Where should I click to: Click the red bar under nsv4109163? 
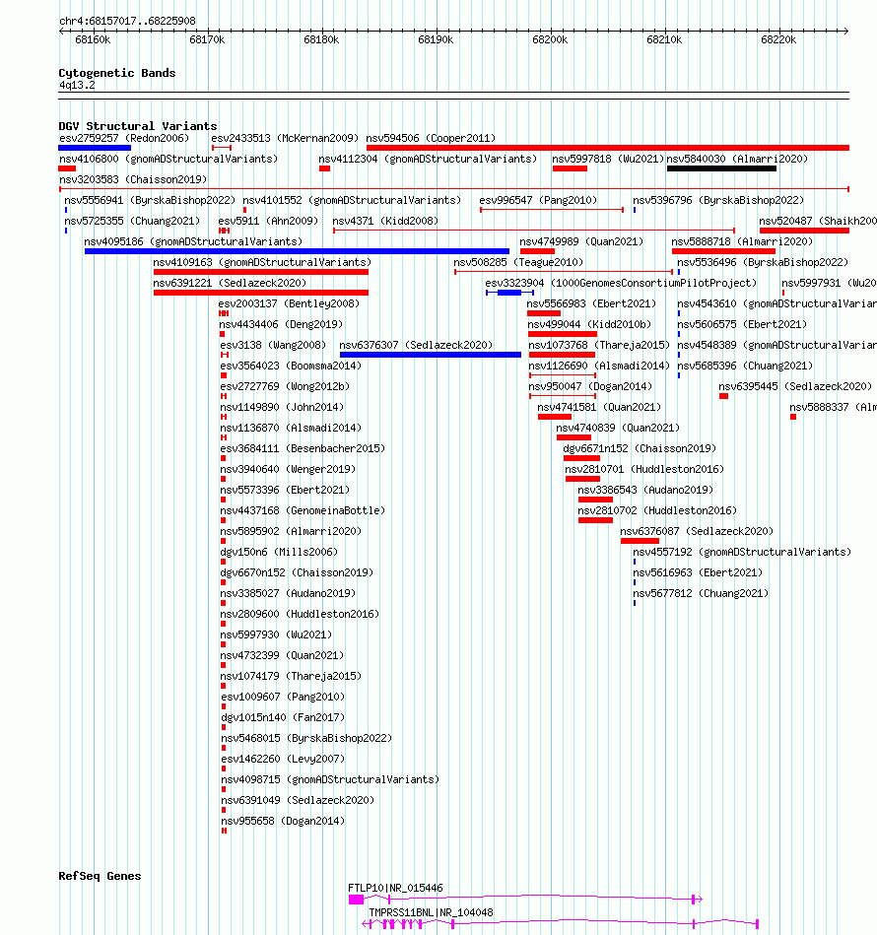(261, 272)
